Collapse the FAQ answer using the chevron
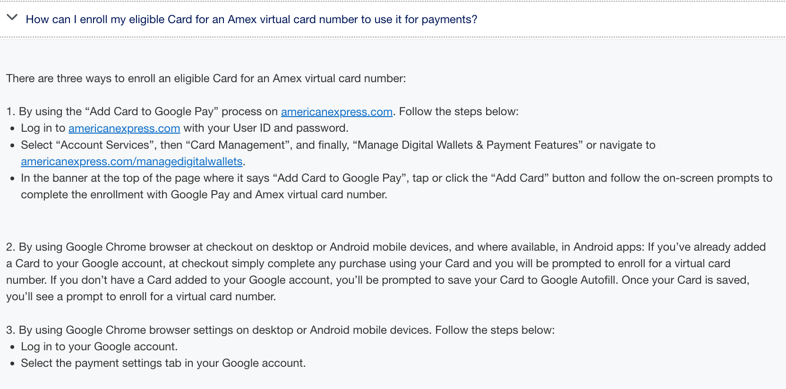This screenshot has height=389, width=786. click(x=12, y=18)
